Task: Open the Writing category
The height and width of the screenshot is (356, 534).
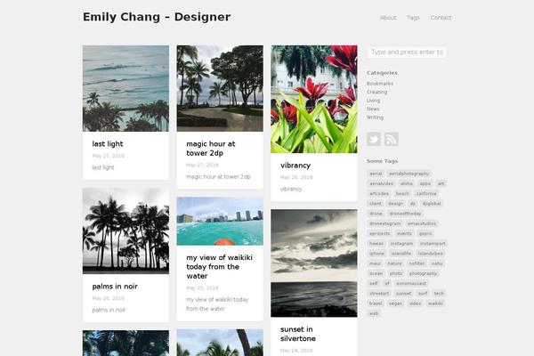Action: [375, 117]
